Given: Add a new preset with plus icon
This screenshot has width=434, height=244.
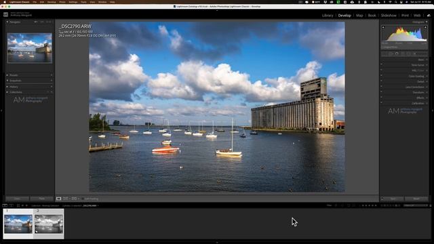Looking at the screenshot, I should [52, 75].
